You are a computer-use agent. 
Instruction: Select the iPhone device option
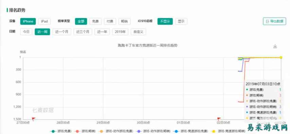click(x=28, y=21)
